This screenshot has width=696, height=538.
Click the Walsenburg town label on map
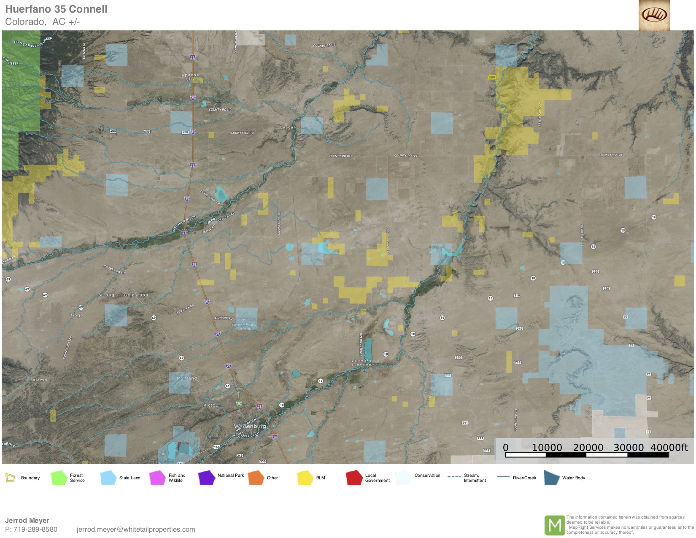coord(250,426)
